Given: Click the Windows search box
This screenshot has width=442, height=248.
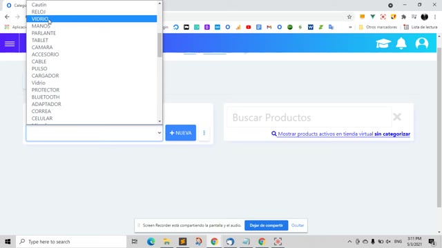Looking at the screenshot, I should 71,242.
